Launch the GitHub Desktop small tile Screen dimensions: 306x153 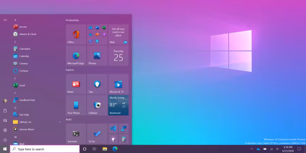click(x=113, y=139)
